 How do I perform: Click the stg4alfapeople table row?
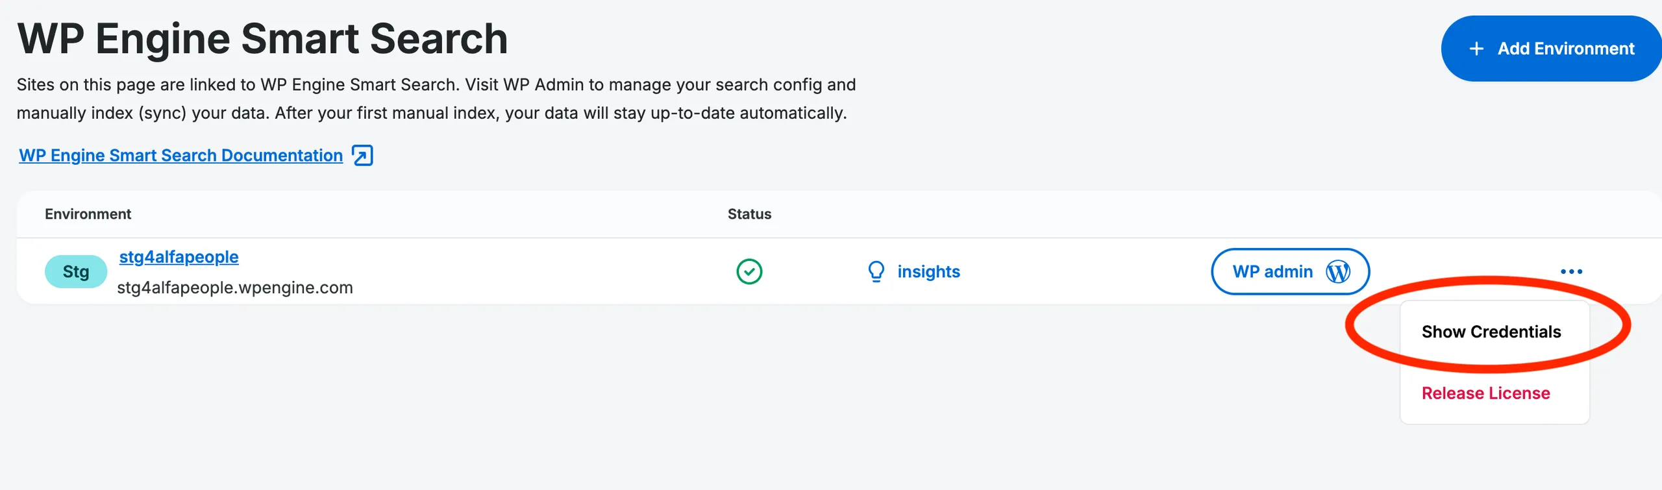point(519,271)
